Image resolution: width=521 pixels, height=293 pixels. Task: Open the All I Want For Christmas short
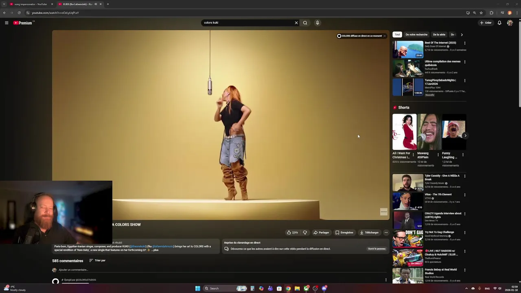(x=404, y=132)
